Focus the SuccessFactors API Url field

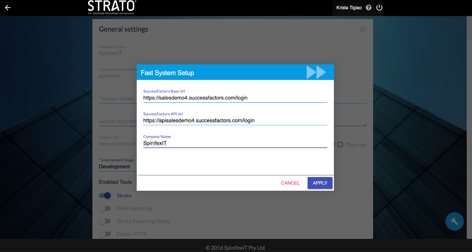click(235, 121)
